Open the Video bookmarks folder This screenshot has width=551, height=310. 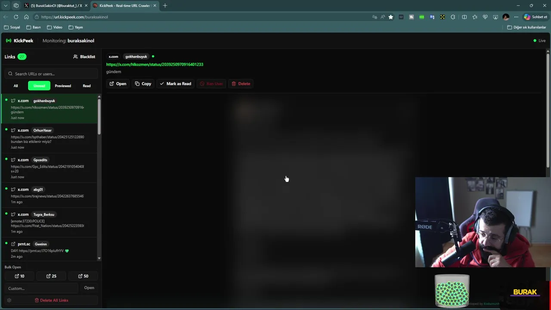55,27
